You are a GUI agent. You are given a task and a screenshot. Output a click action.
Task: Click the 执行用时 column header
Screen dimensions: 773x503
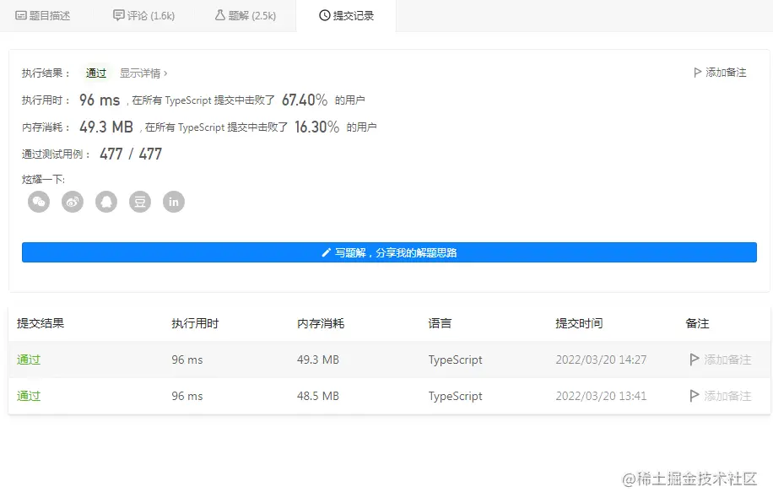[195, 323]
